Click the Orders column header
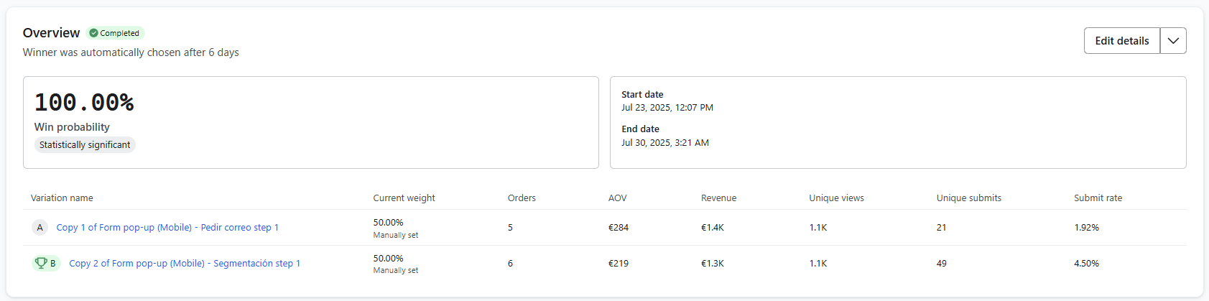This screenshot has height=301, width=1209. point(522,198)
